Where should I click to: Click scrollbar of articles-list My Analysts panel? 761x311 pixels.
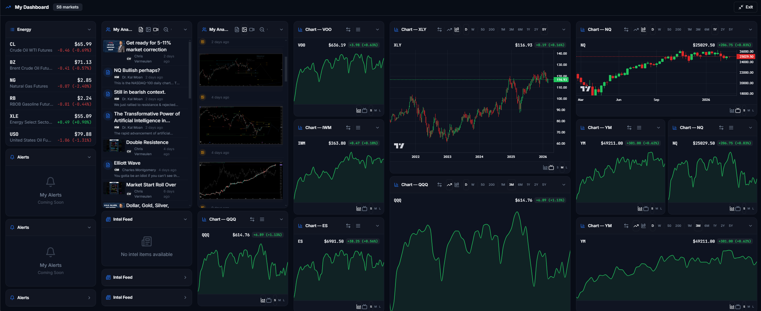190,70
